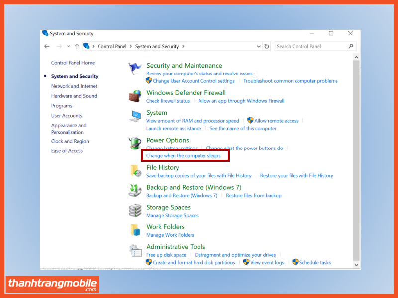Open recent locations dropdown arrow

pyautogui.click(x=68, y=46)
